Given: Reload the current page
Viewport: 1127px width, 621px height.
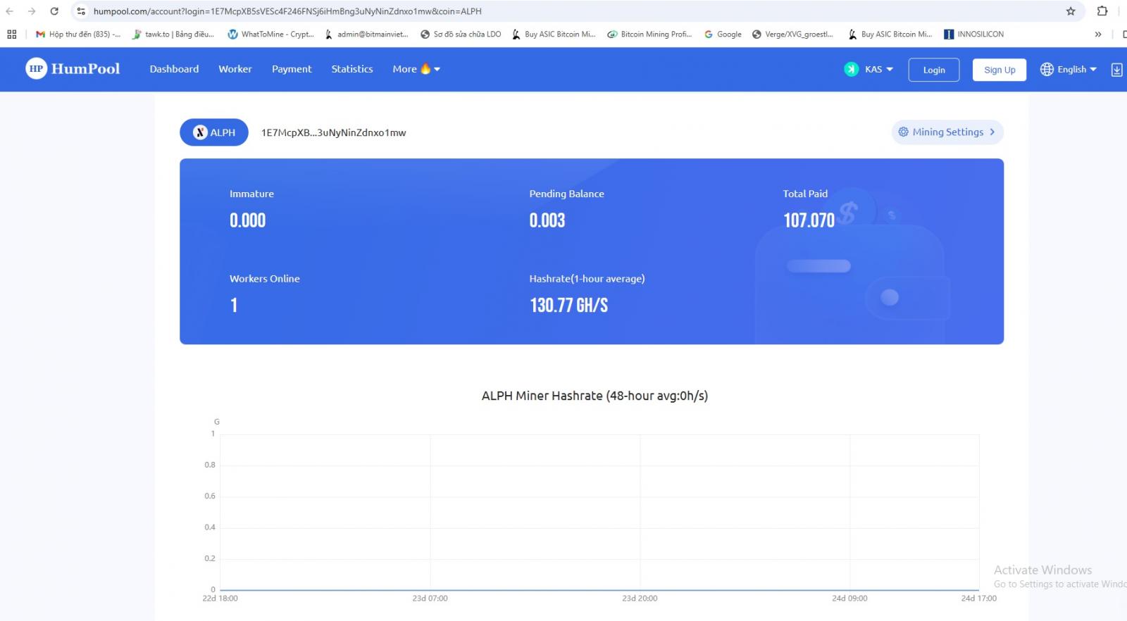Looking at the screenshot, I should coord(54,11).
